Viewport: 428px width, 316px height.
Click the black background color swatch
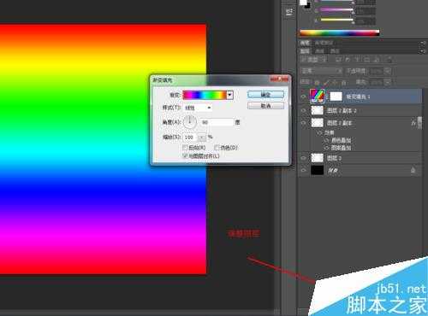point(307,6)
